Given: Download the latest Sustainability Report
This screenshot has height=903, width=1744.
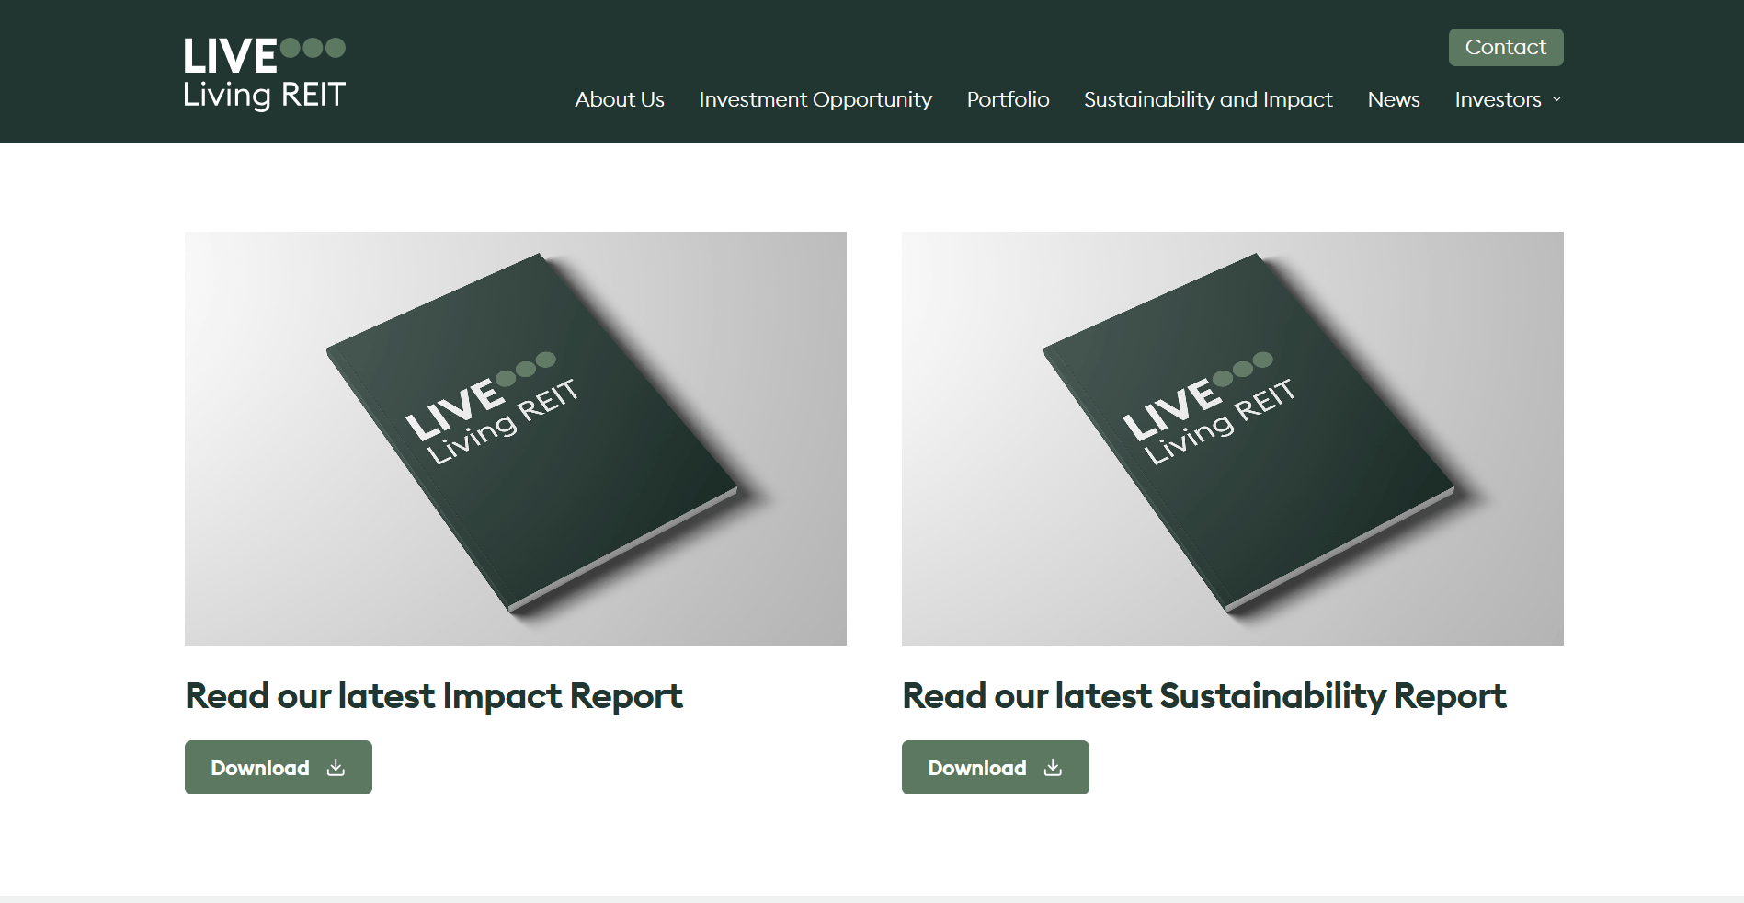Looking at the screenshot, I should pos(996,767).
